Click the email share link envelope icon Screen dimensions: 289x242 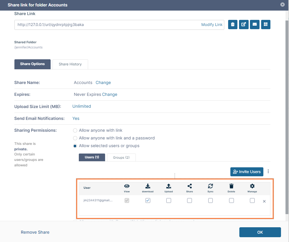[254, 25]
